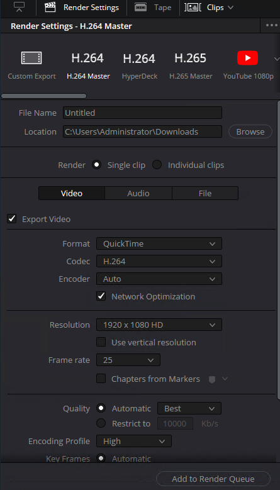The image size is (280, 490).
Task: Select the HyperDeck H.264 preset
Action: pyautogui.click(x=140, y=65)
